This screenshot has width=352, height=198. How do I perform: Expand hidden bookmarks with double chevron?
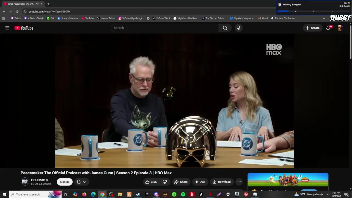324,18
